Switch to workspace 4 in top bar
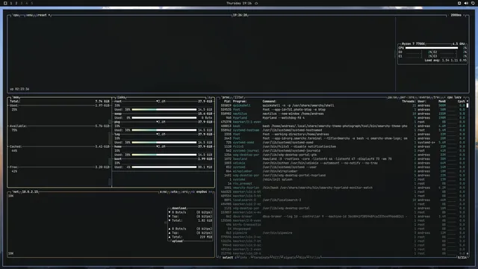 [27, 3]
